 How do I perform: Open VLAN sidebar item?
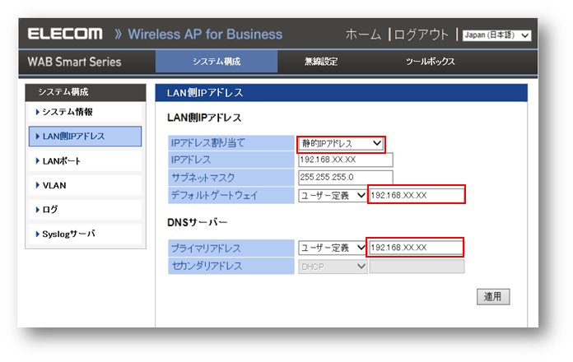[85, 185]
